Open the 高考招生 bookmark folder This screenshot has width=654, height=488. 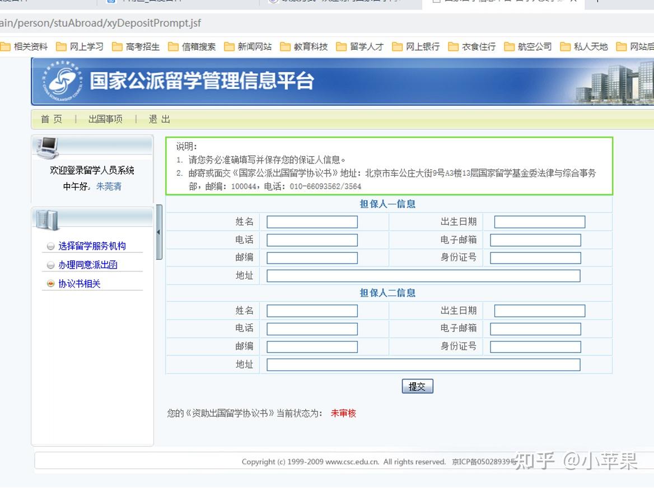(136, 46)
